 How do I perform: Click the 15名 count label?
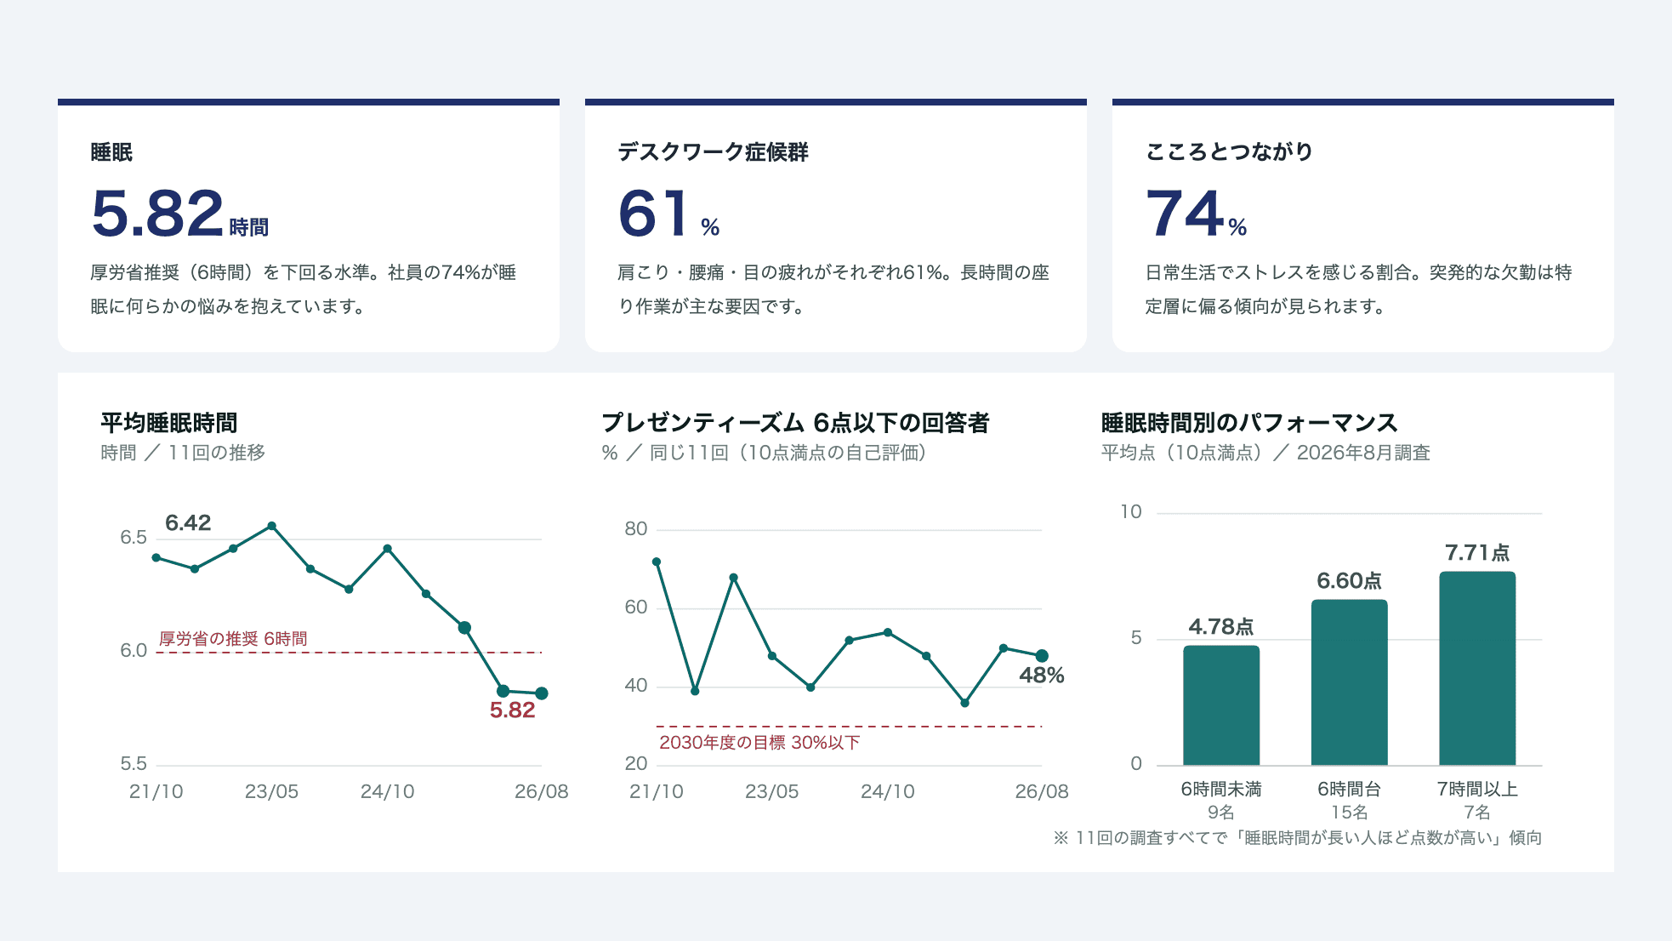tap(1350, 813)
